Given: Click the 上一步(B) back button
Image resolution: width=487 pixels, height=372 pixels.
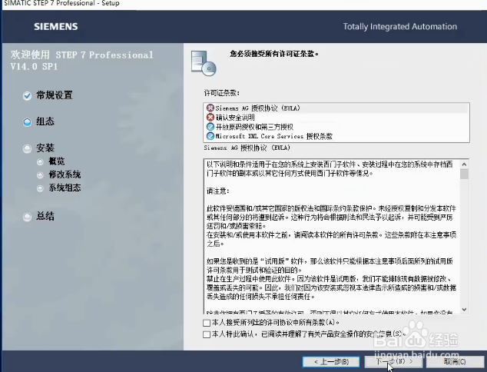Looking at the screenshot, I should pos(331,362).
